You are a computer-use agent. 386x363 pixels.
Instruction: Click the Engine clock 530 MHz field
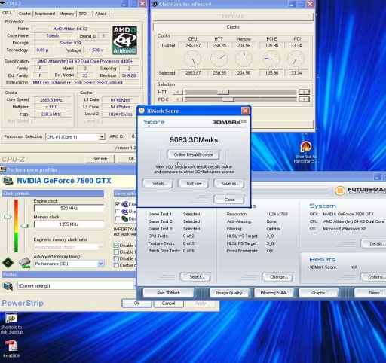point(69,208)
